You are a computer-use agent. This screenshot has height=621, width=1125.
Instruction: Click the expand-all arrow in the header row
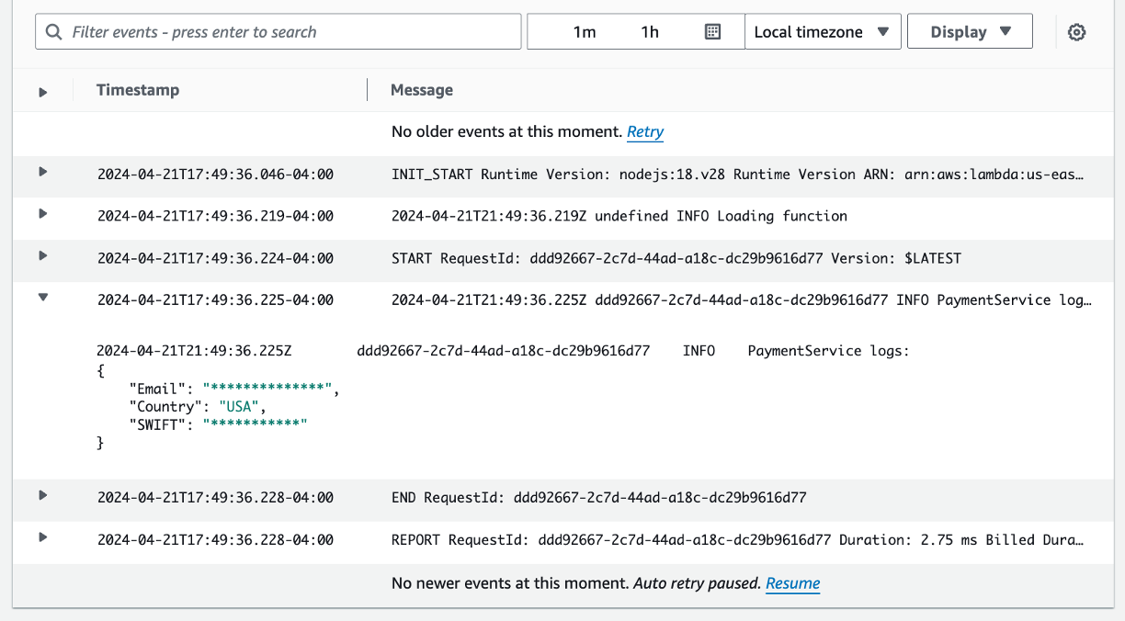42,91
